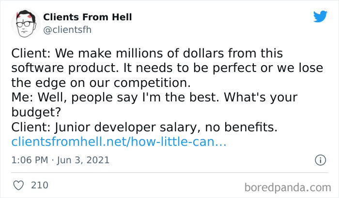Click the Clients From Hell avatar
This screenshot has height=198, width=339.
coord(25,23)
